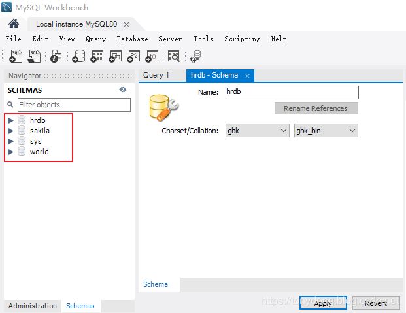Expand the sakila schema node

coord(11,131)
